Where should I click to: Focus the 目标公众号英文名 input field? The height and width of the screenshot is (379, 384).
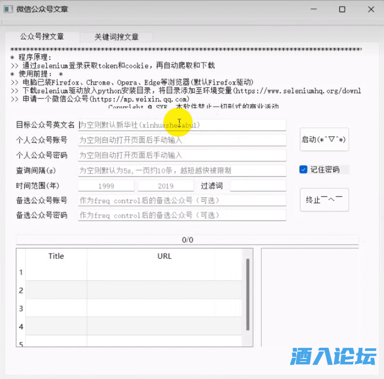click(x=182, y=125)
